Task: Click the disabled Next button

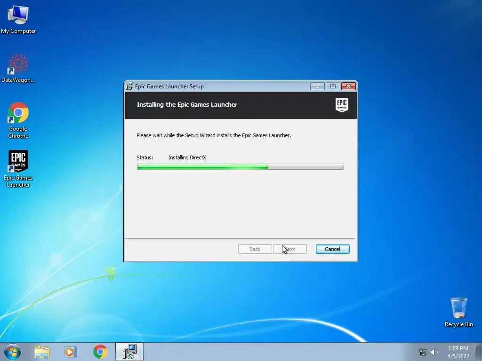Action: (290, 249)
